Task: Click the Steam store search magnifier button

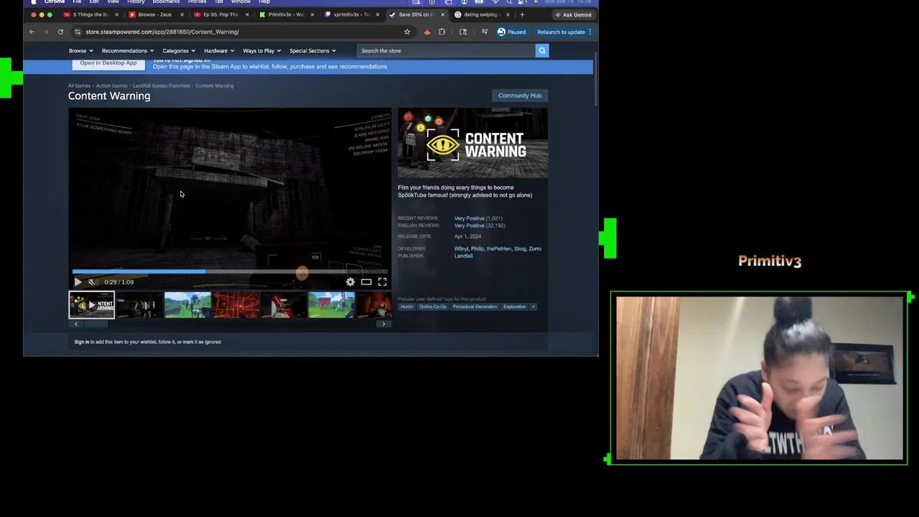Action: [x=542, y=50]
